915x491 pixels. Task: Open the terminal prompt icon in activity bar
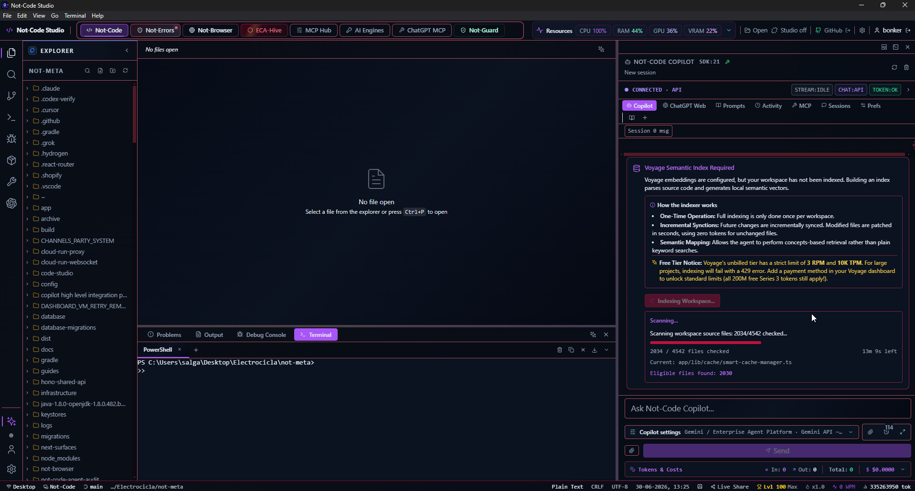tap(11, 117)
